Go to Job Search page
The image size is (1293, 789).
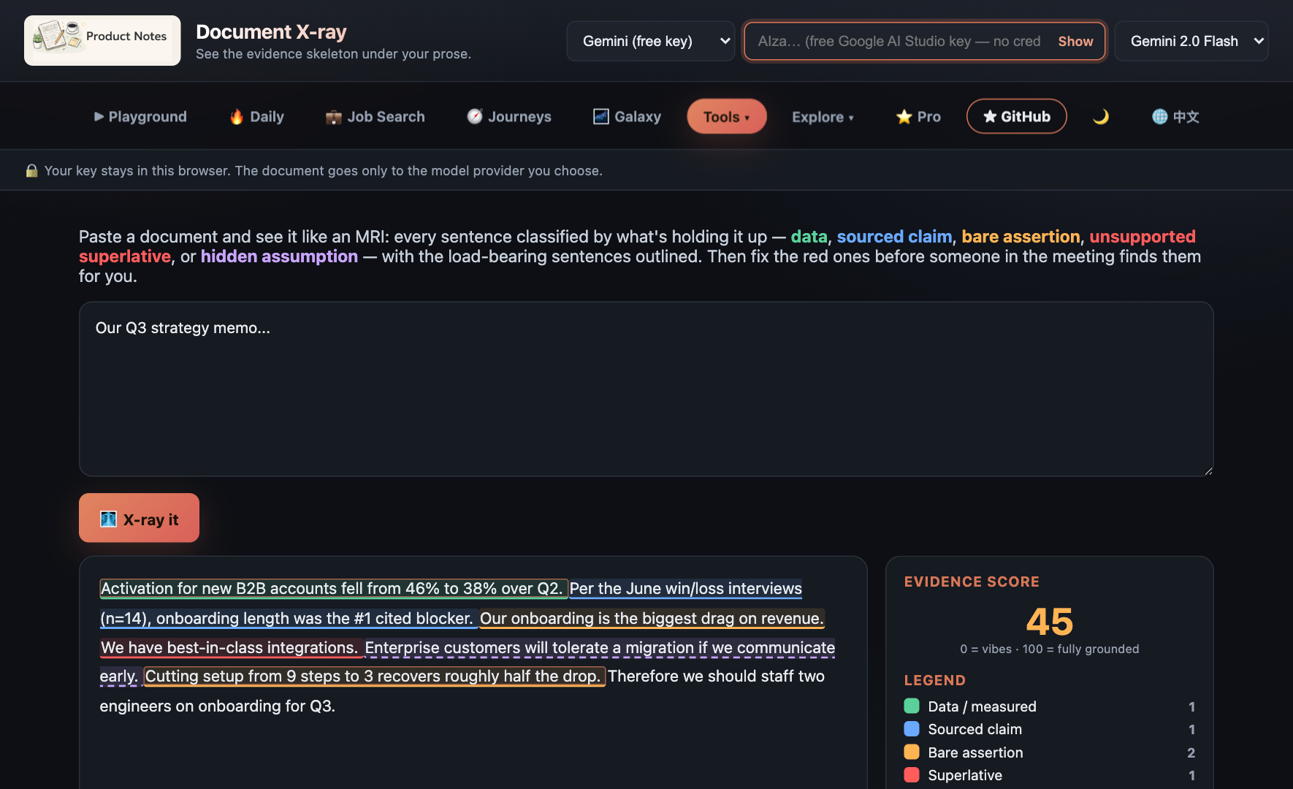[x=375, y=117]
